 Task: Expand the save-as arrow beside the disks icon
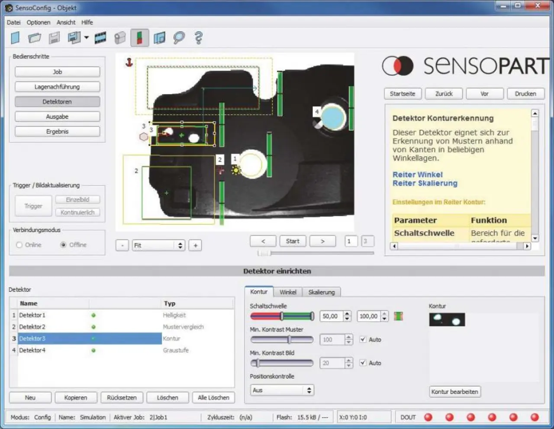87,38
